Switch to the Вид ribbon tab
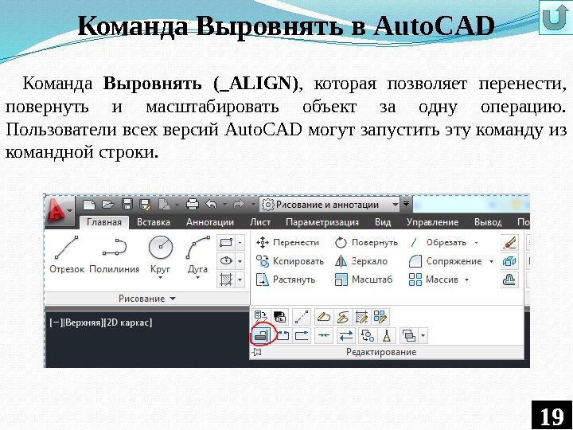Screen dimensions: 573x430 pyautogui.click(x=383, y=222)
